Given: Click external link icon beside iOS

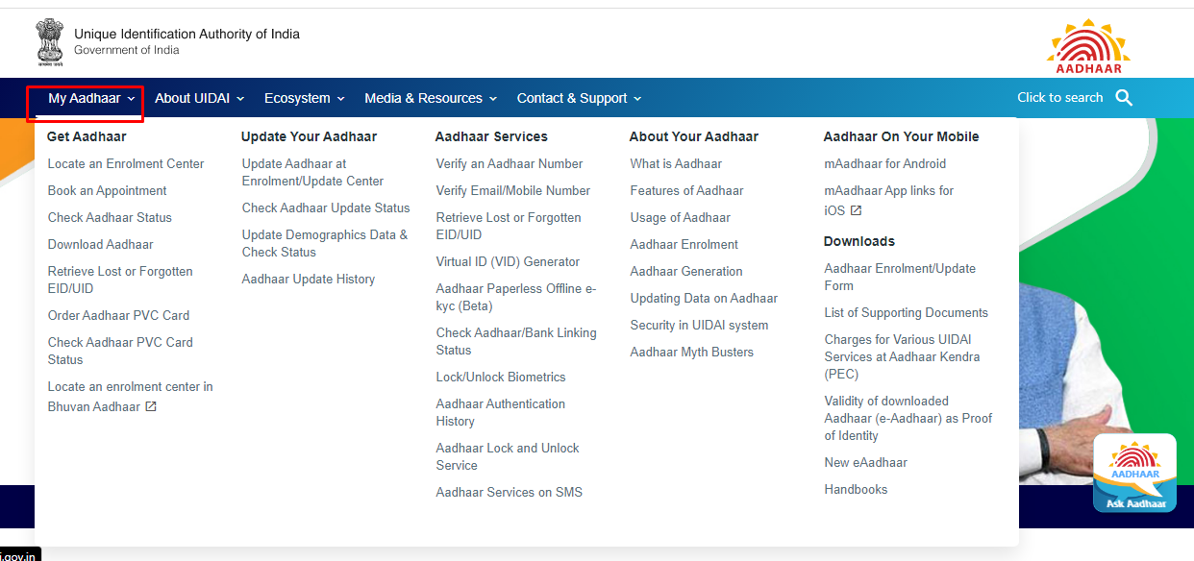Looking at the screenshot, I should pyautogui.click(x=856, y=210).
